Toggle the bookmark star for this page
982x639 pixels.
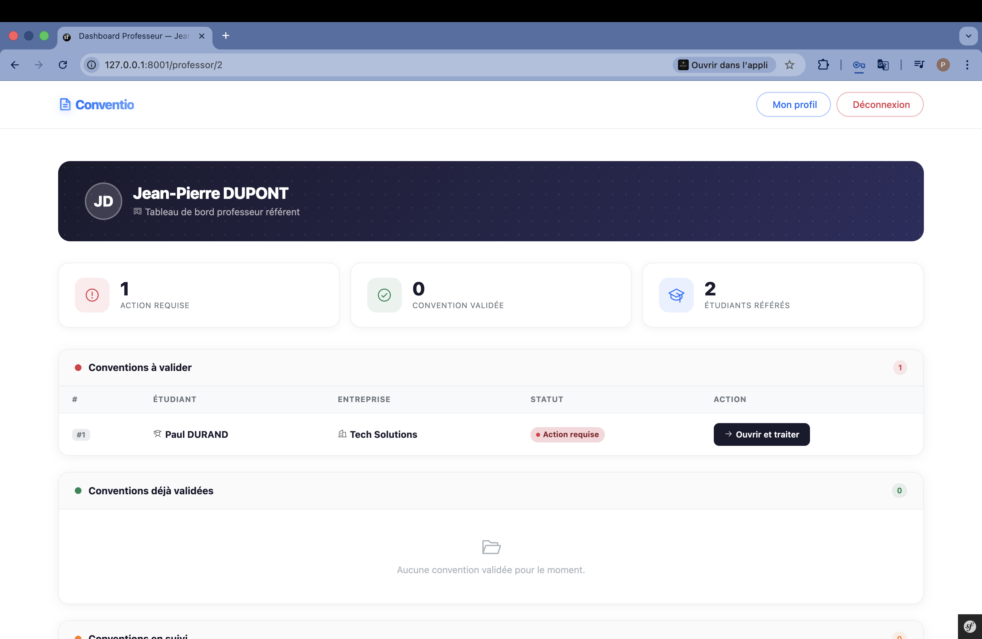(x=790, y=65)
